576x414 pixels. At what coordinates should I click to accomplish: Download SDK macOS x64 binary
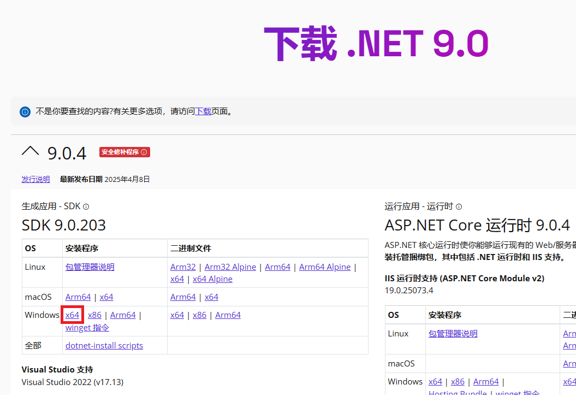[211, 297]
